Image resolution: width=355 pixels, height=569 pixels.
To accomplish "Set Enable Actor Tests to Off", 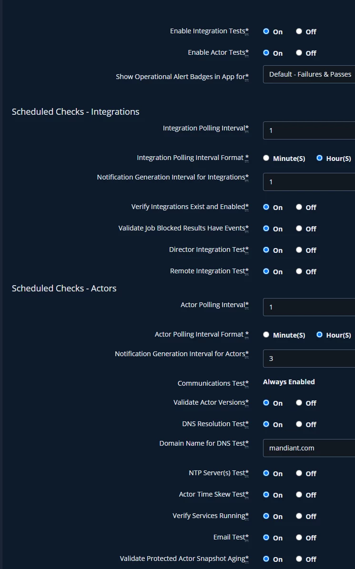I will click(x=299, y=53).
